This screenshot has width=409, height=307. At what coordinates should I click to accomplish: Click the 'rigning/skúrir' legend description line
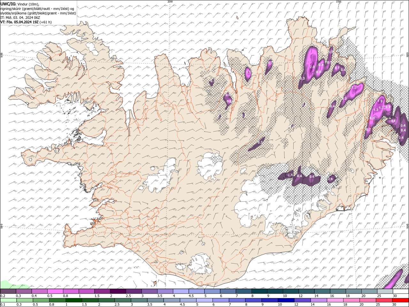37,9
